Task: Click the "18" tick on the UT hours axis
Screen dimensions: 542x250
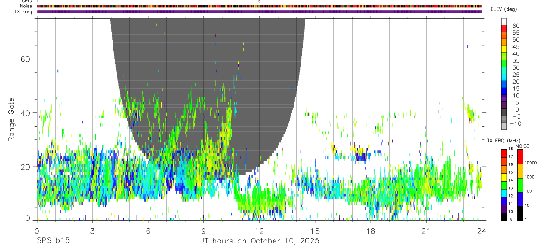Action: pyautogui.click(x=371, y=231)
